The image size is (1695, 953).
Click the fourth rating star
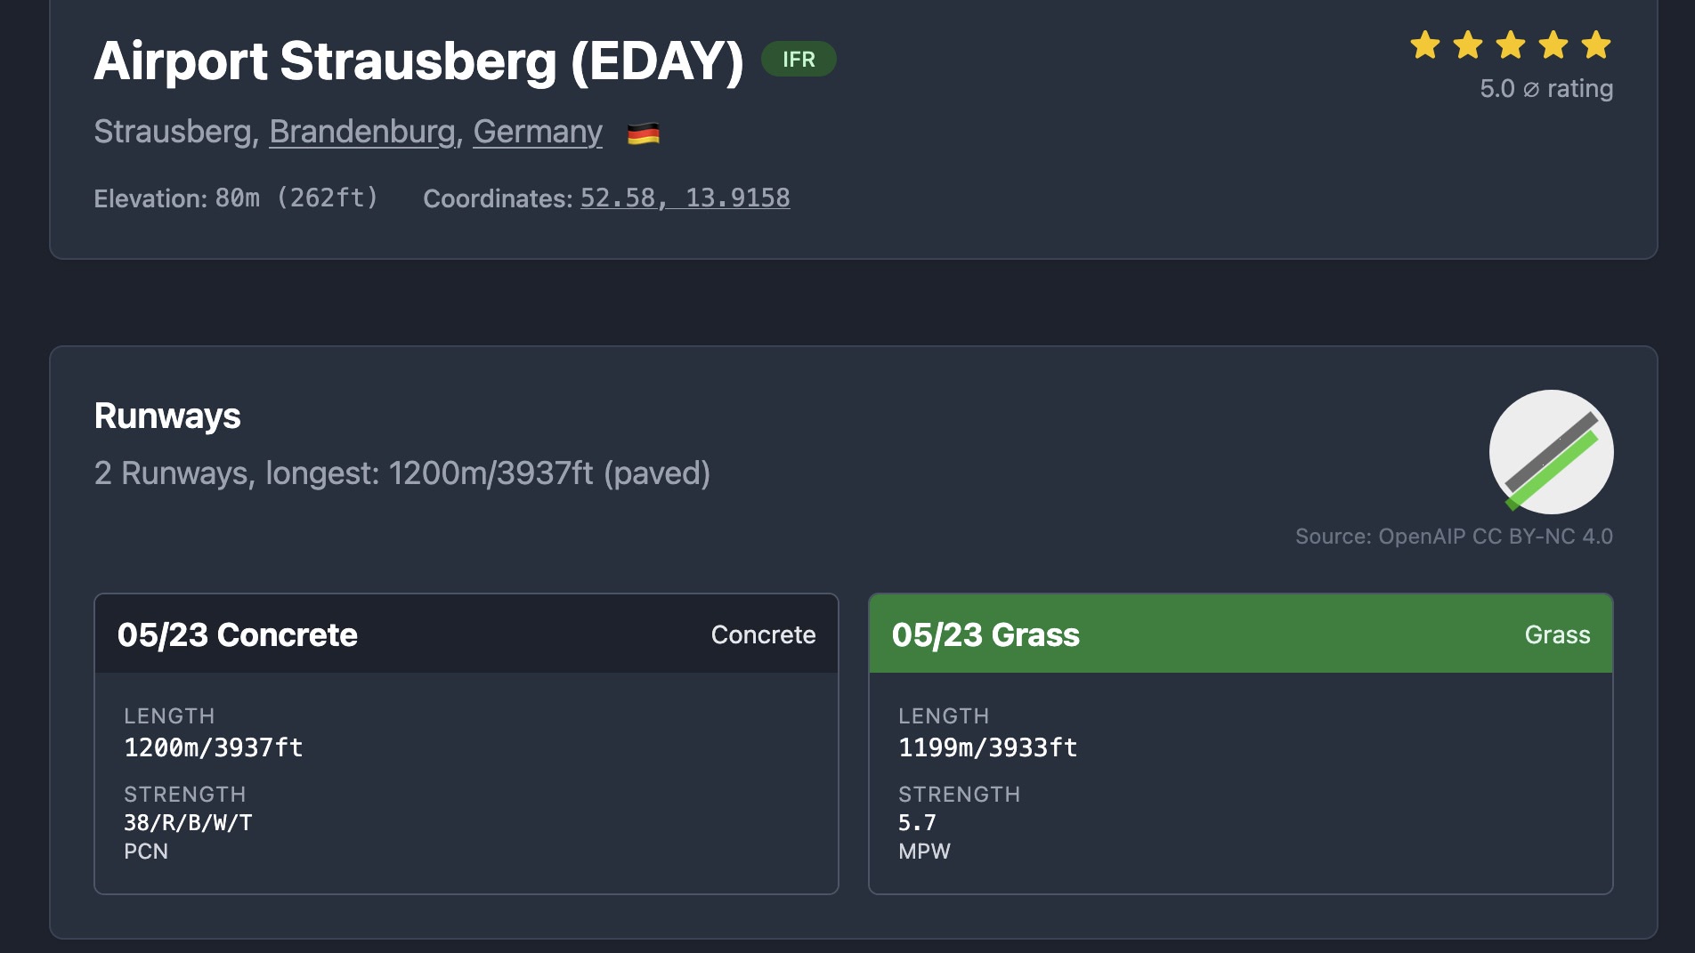coord(1553,44)
